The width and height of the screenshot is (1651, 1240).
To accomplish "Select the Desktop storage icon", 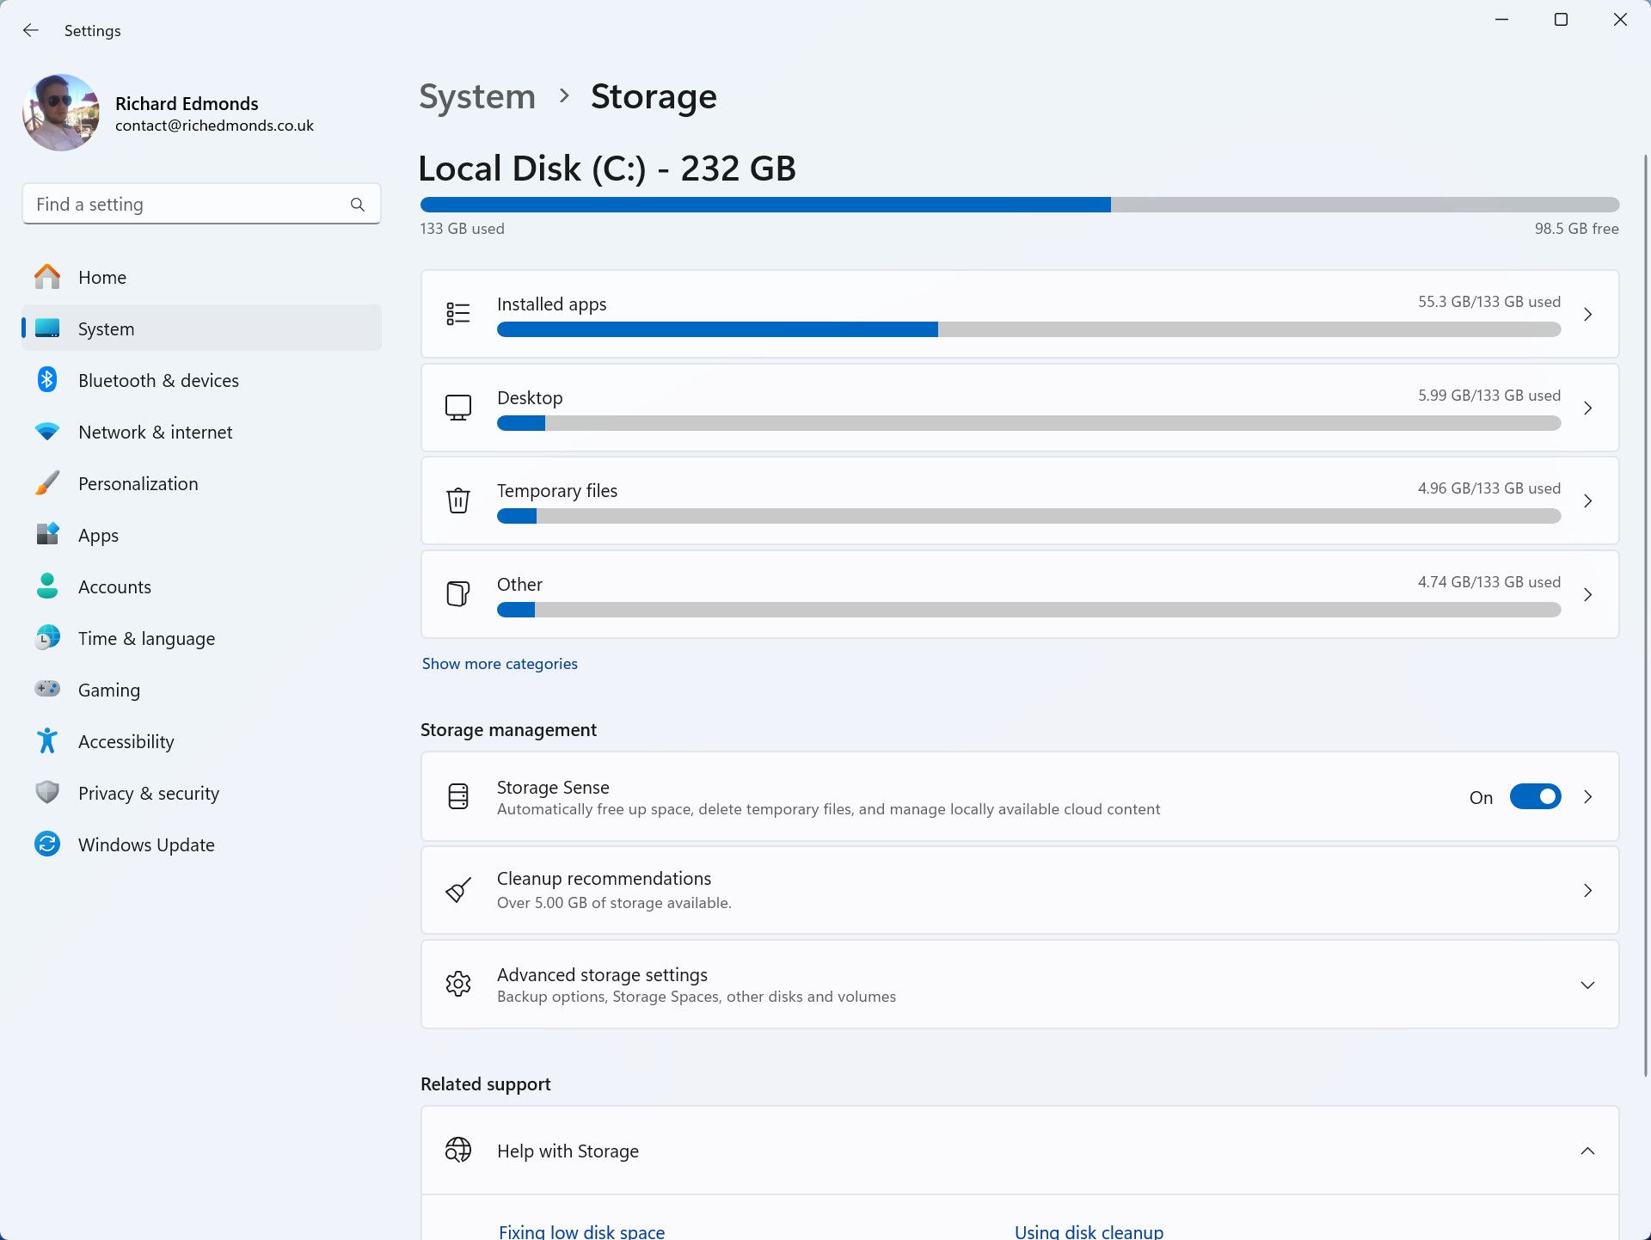I will pyautogui.click(x=458, y=408).
